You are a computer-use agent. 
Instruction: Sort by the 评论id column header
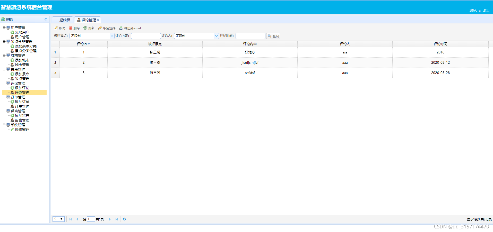click(83, 44)
